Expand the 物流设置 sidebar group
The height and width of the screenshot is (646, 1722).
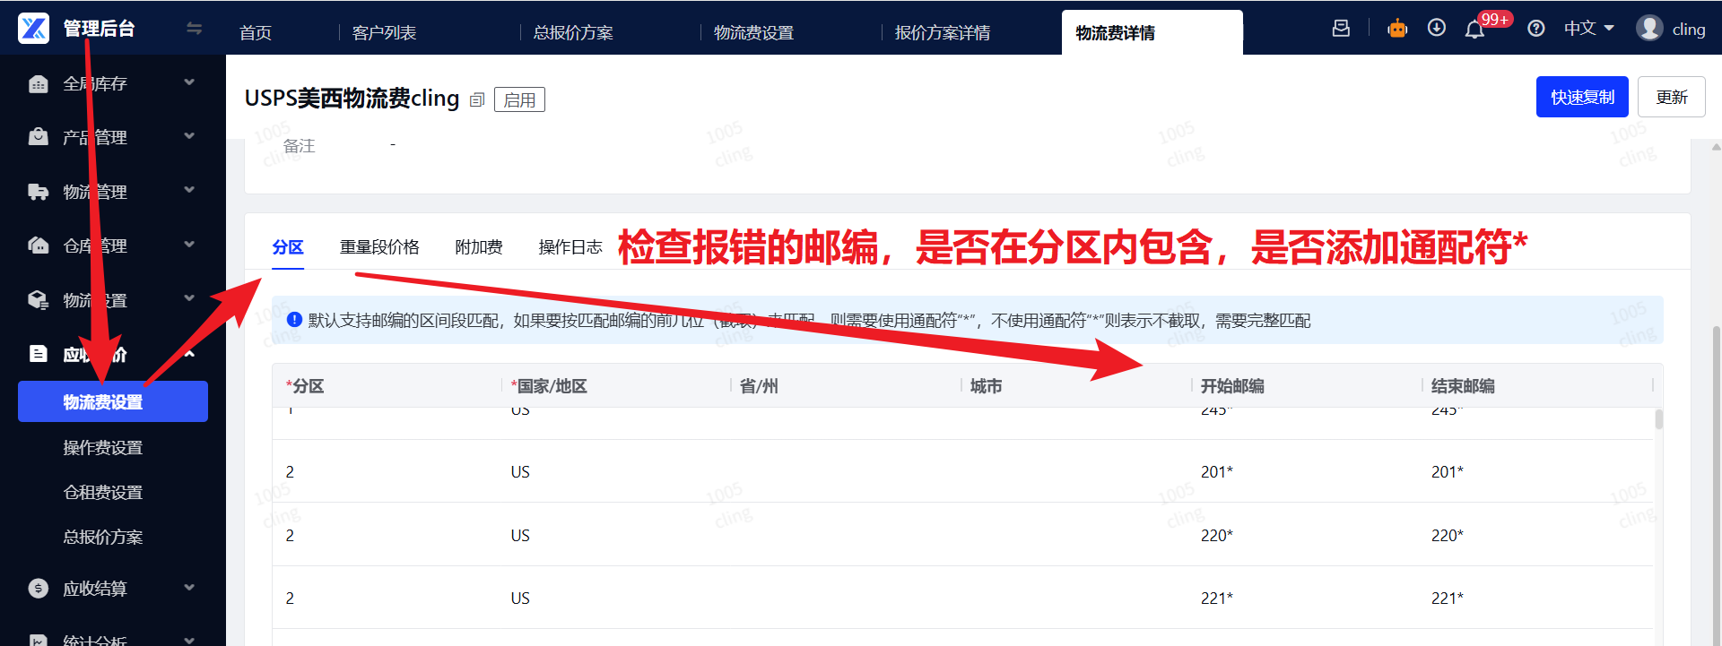point(189,298)
